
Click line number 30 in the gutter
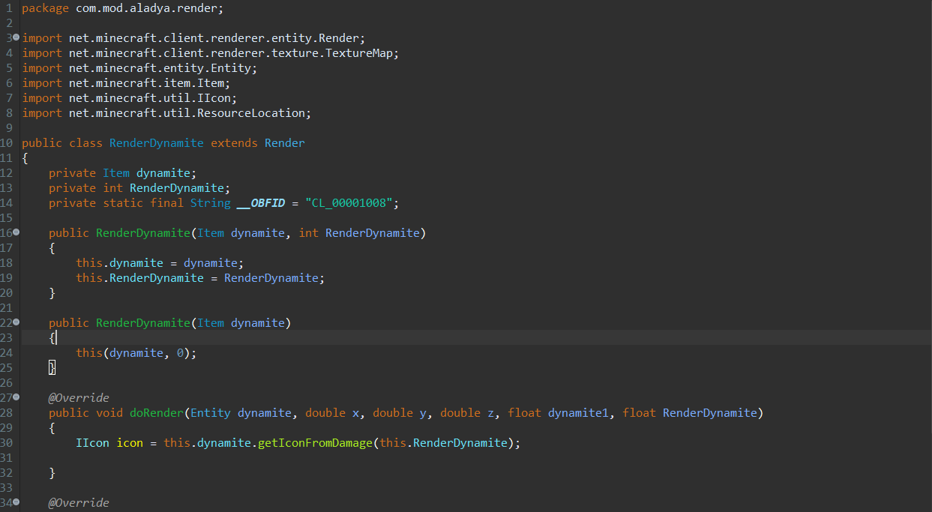[7, 442]
